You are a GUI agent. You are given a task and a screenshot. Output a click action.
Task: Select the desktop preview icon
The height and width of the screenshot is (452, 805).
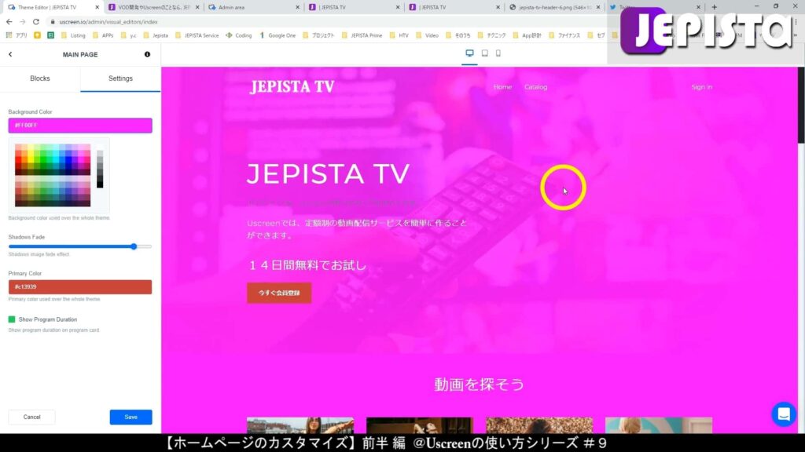pos(469,53)
